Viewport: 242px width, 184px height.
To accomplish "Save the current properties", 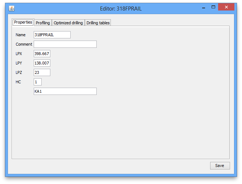I will (220, 166).
